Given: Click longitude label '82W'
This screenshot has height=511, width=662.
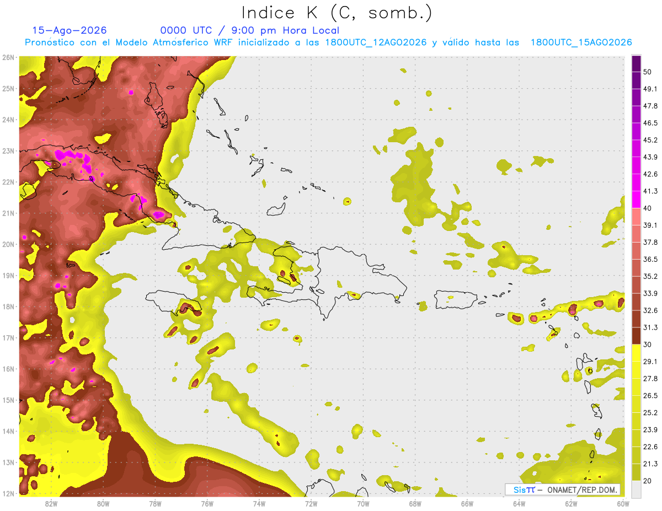Looking at the screenshot, I should click(51, 503).
